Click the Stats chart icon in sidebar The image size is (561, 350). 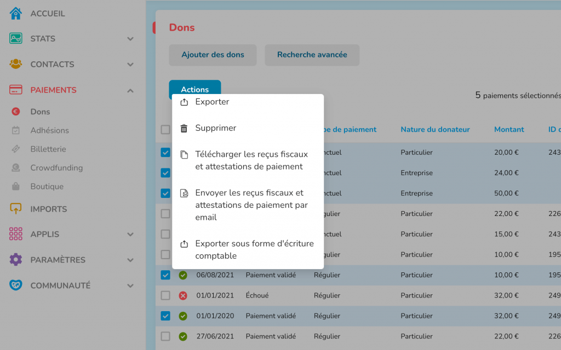click(16, 39)
